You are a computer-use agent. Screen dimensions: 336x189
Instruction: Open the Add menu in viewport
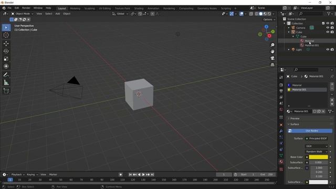(x=58, y=14)
